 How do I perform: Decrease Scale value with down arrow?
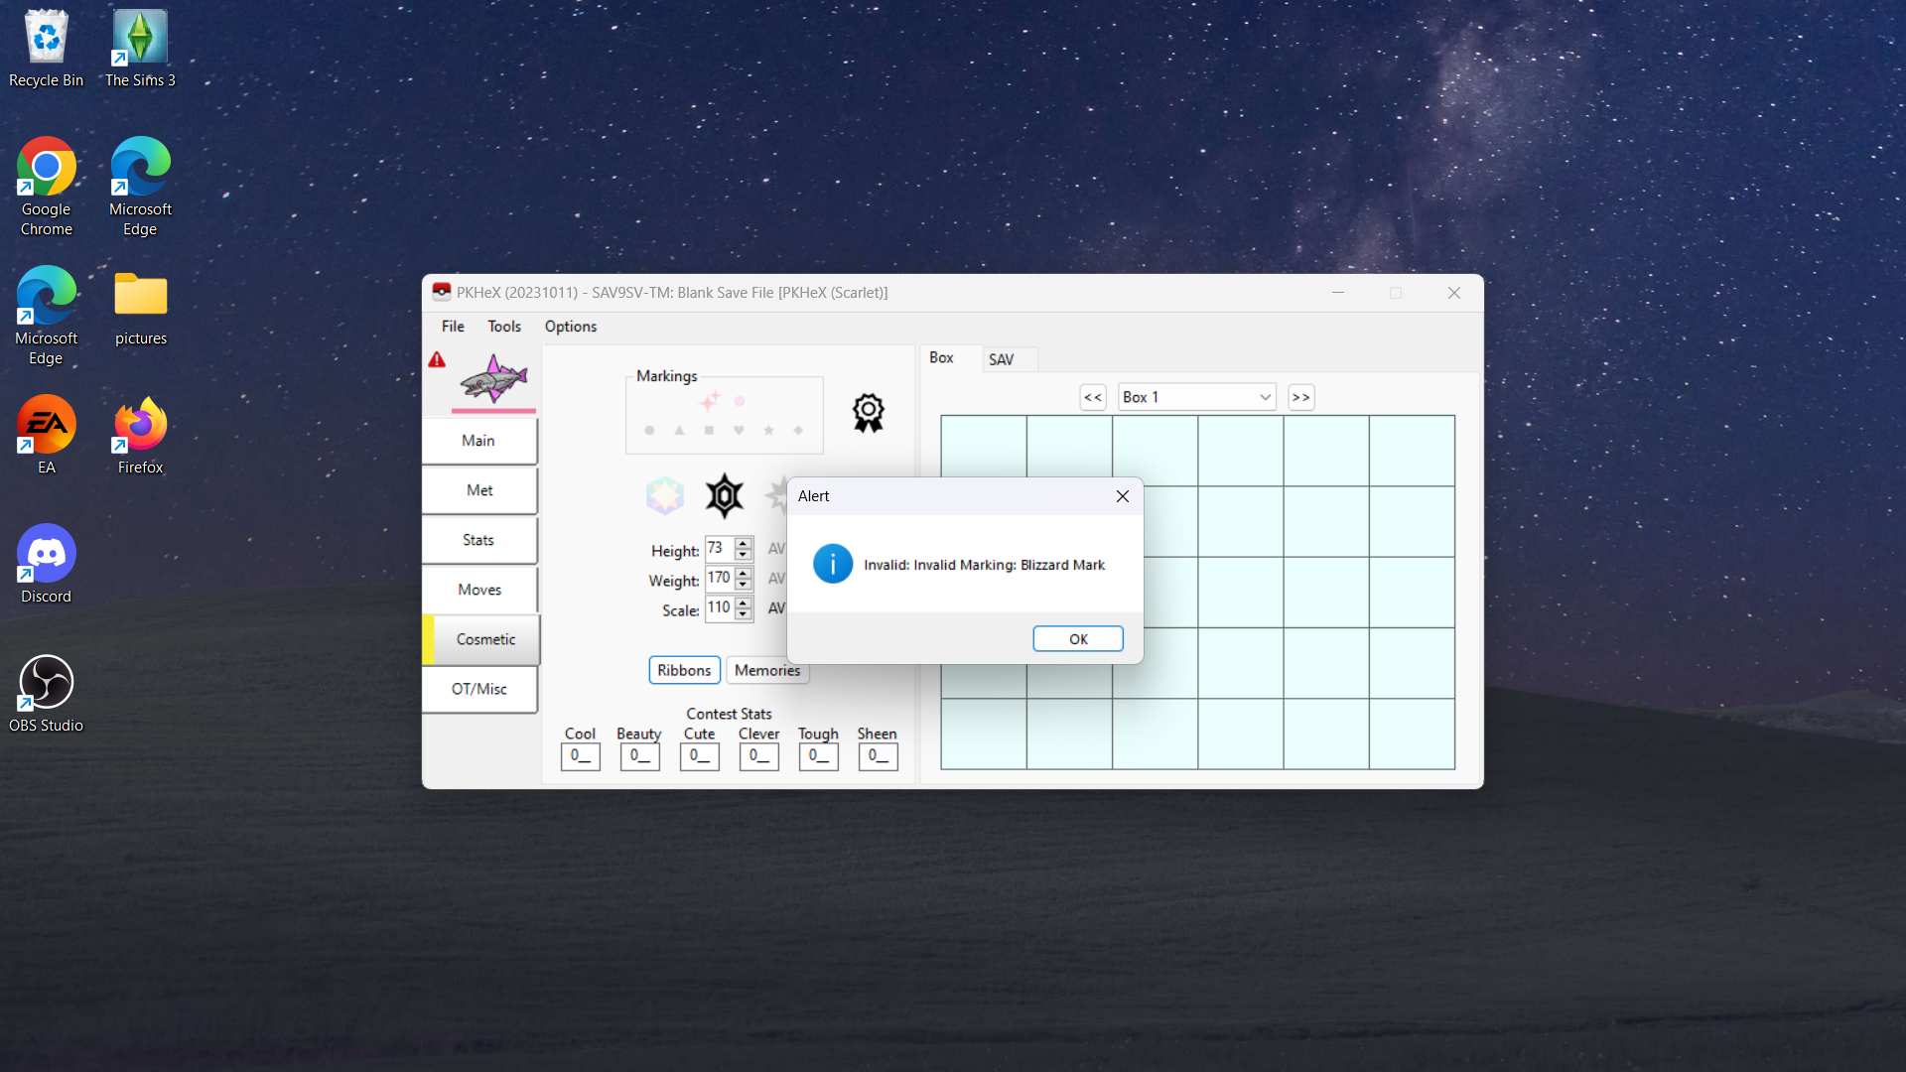(744, 614)
